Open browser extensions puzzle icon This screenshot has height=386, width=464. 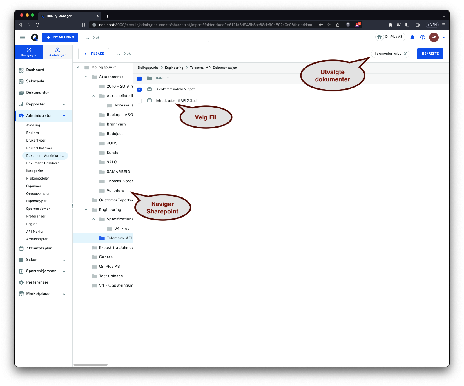click(x=390, y=25)
